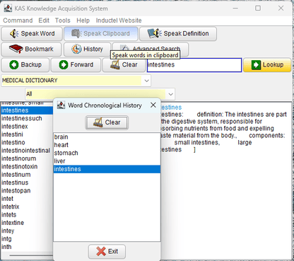This screenshot has height=261, width=294.
Task: Select intestinotoxin in the word list
Action: [x=27, y=166]
